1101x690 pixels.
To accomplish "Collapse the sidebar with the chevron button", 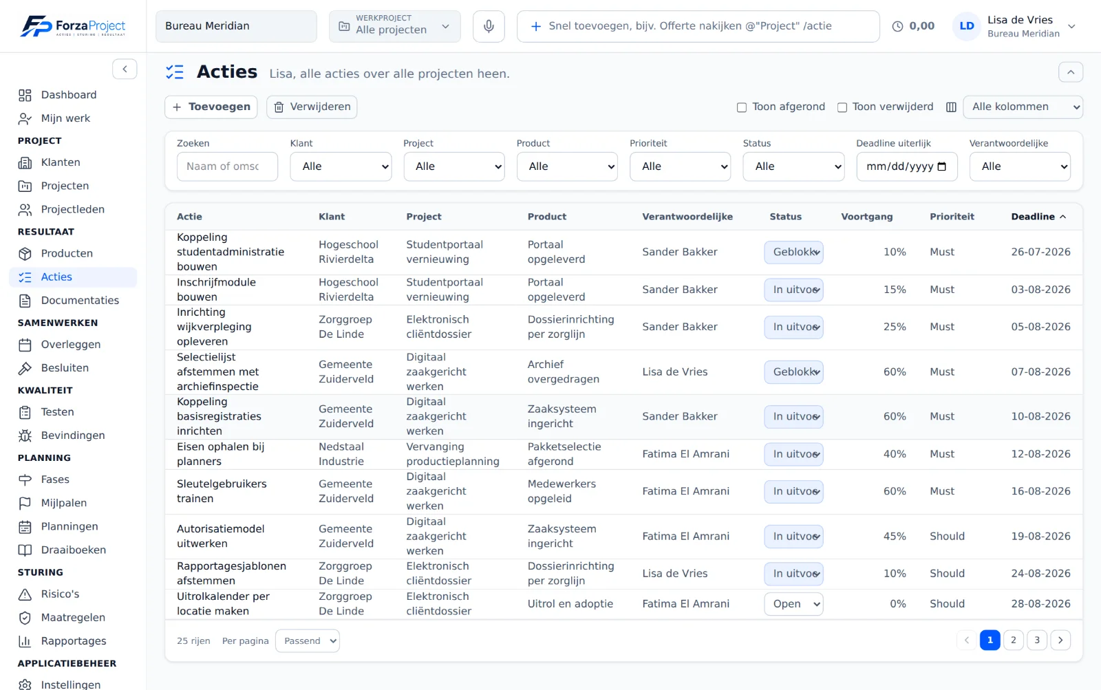I will (x=125, y=69).
